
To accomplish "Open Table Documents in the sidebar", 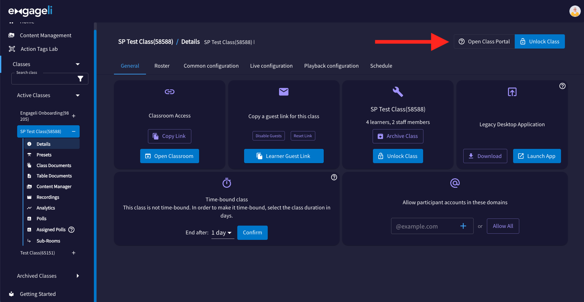I will pos(54,176).
